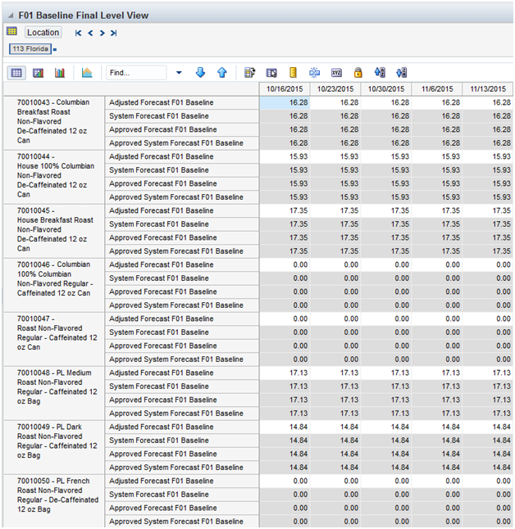Go to first location using first-page arrow
Screen dimensions: 515x529
[79, 33]
